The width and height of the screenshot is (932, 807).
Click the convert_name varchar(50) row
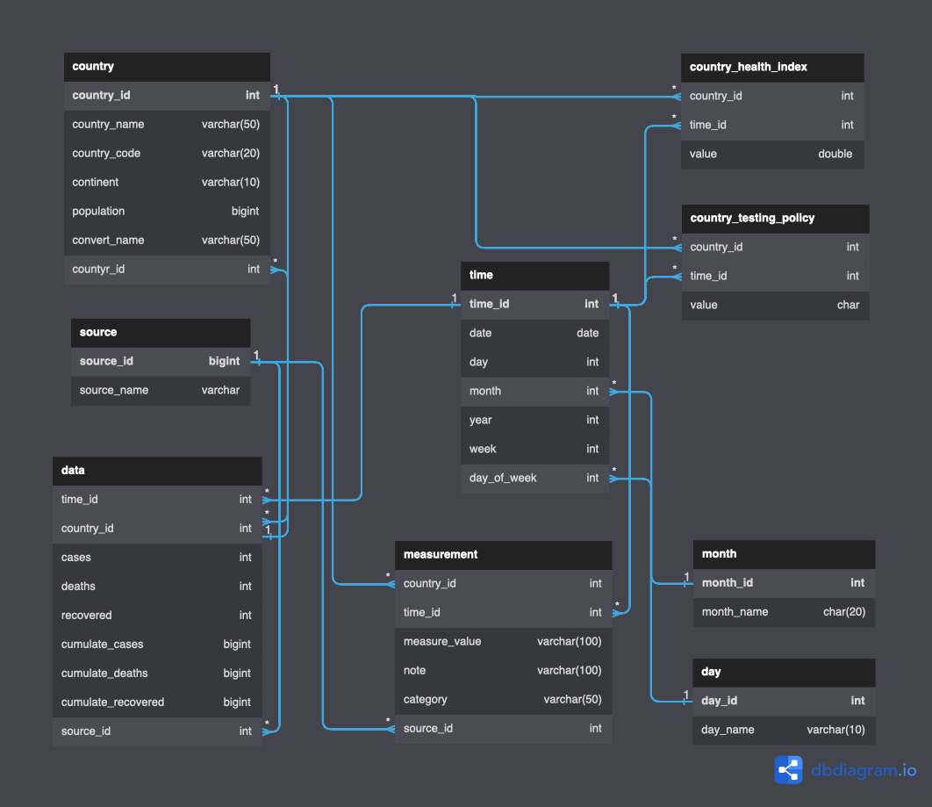(x=167, y=241)
